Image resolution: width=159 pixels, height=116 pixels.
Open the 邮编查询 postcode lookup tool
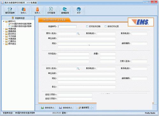pyautogui.click(x=65, y=10)
